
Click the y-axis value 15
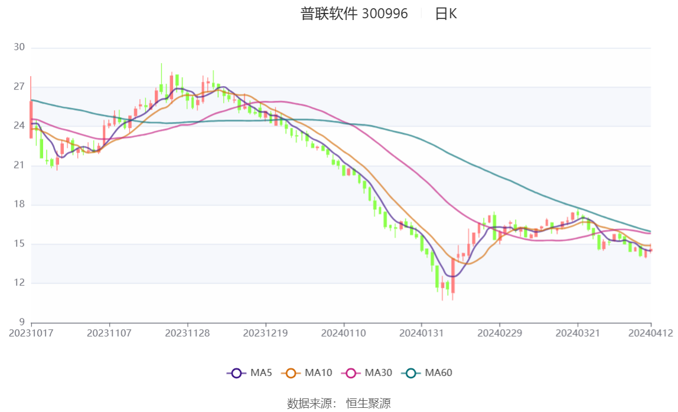coord(19,244)
